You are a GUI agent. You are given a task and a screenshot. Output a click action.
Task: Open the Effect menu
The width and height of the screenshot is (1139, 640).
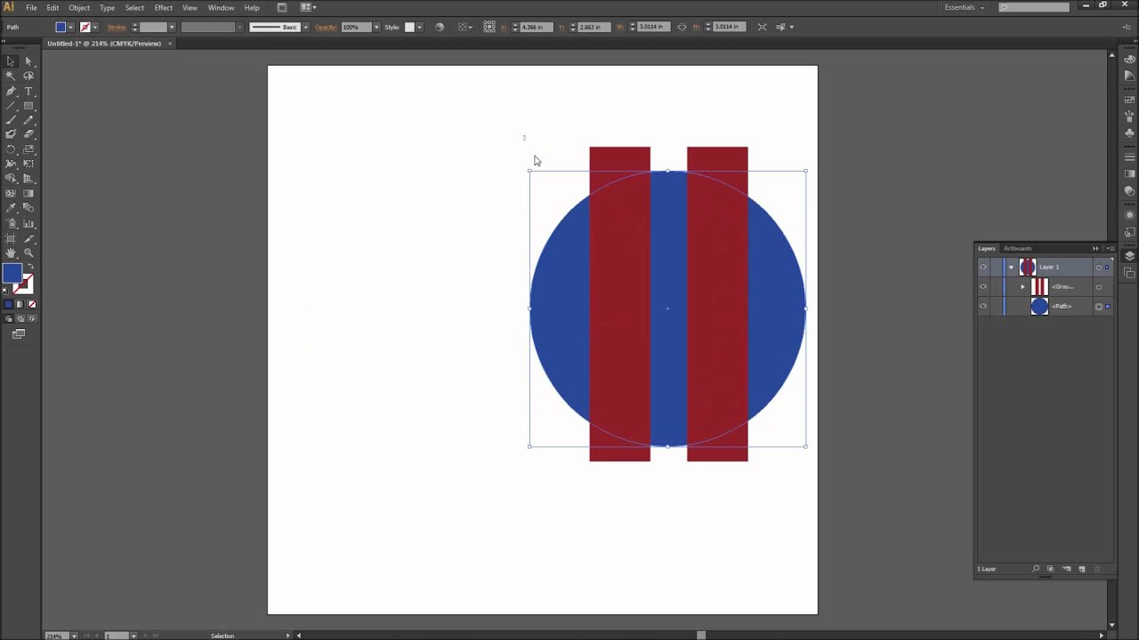164,7
